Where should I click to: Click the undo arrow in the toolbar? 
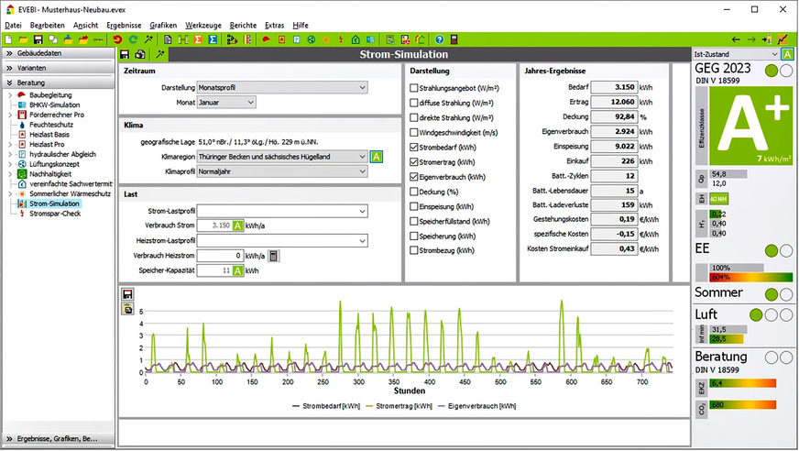click(x=117, y=39)
